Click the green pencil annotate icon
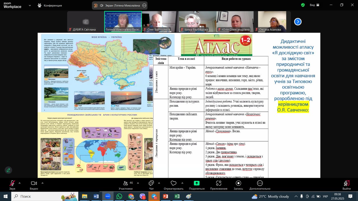Screen dimensions: 358x201 [x=8, y=170]
